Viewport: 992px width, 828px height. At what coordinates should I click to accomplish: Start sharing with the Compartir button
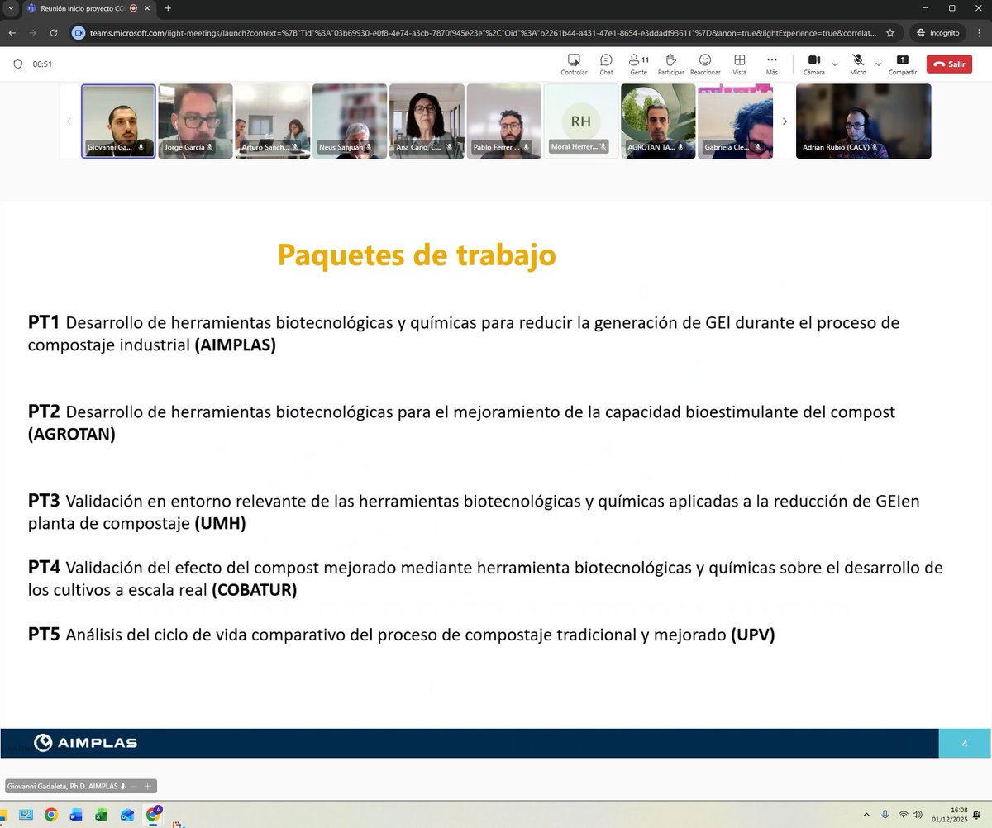[x=902, y=64]
